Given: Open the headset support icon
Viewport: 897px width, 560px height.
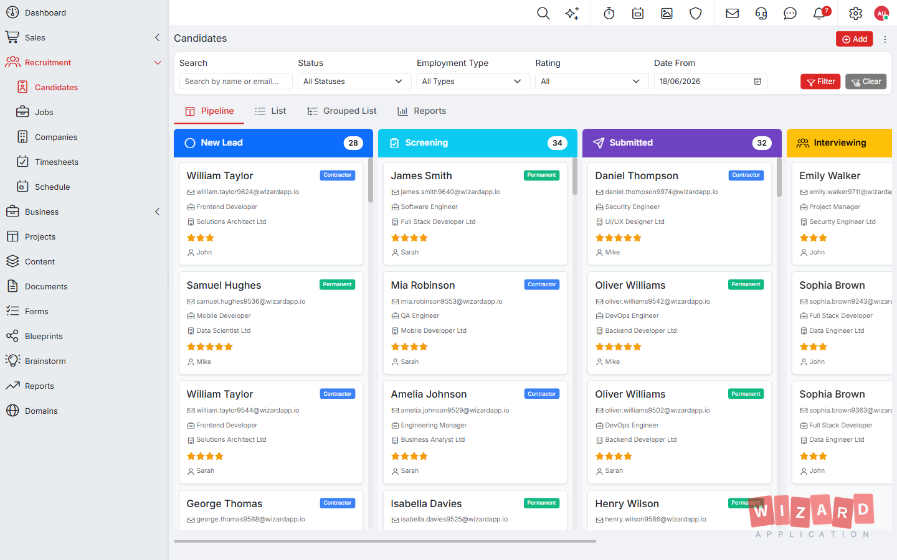Looking at the screenshot, I should pyautogui.click(x=761, y=13).
